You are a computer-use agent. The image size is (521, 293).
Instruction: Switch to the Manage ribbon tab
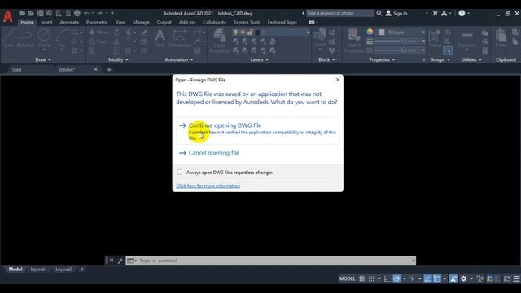[x=141, y=22]
